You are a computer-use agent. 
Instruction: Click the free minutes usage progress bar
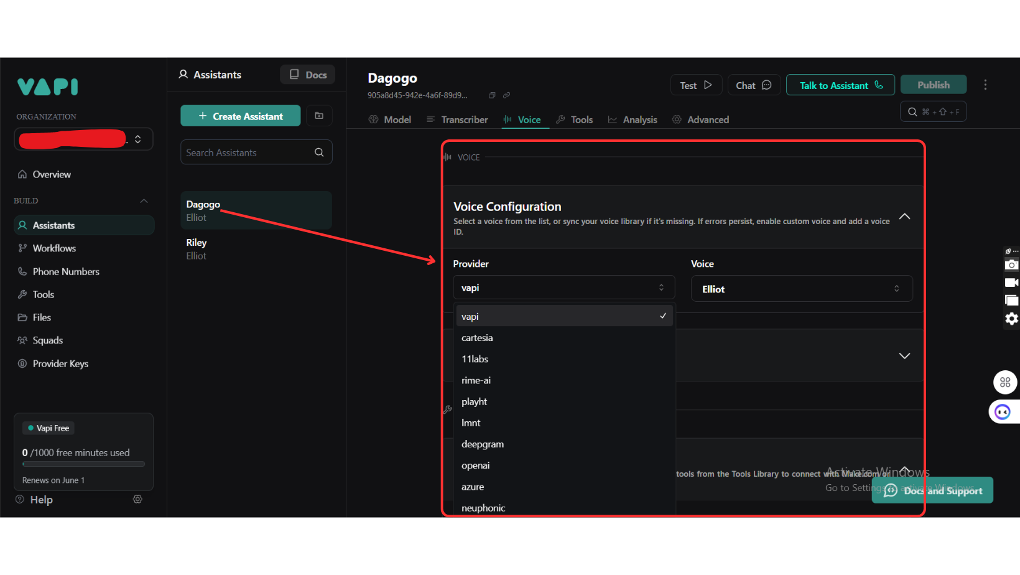[x=83, y=464]
